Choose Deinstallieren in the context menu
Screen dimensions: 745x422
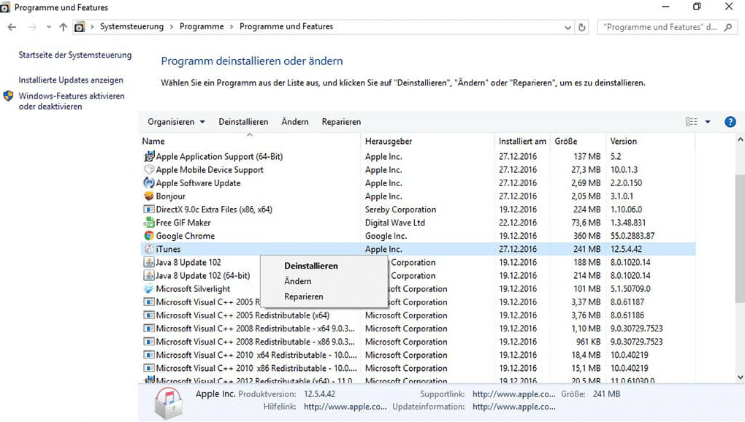point(311,266)
